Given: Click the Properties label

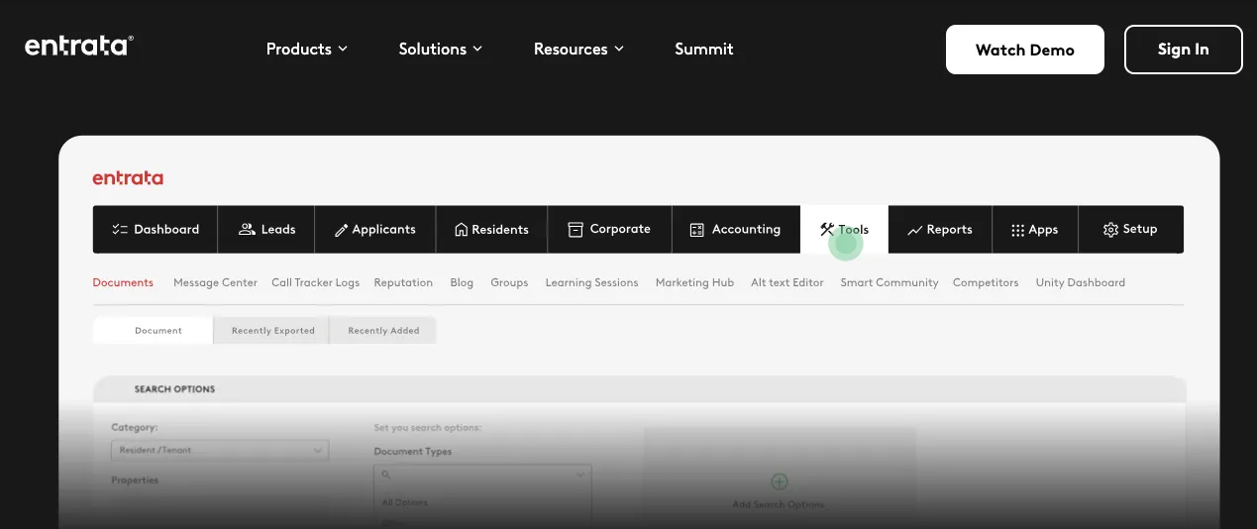Looking at the screenshot, I should [135, 479].
